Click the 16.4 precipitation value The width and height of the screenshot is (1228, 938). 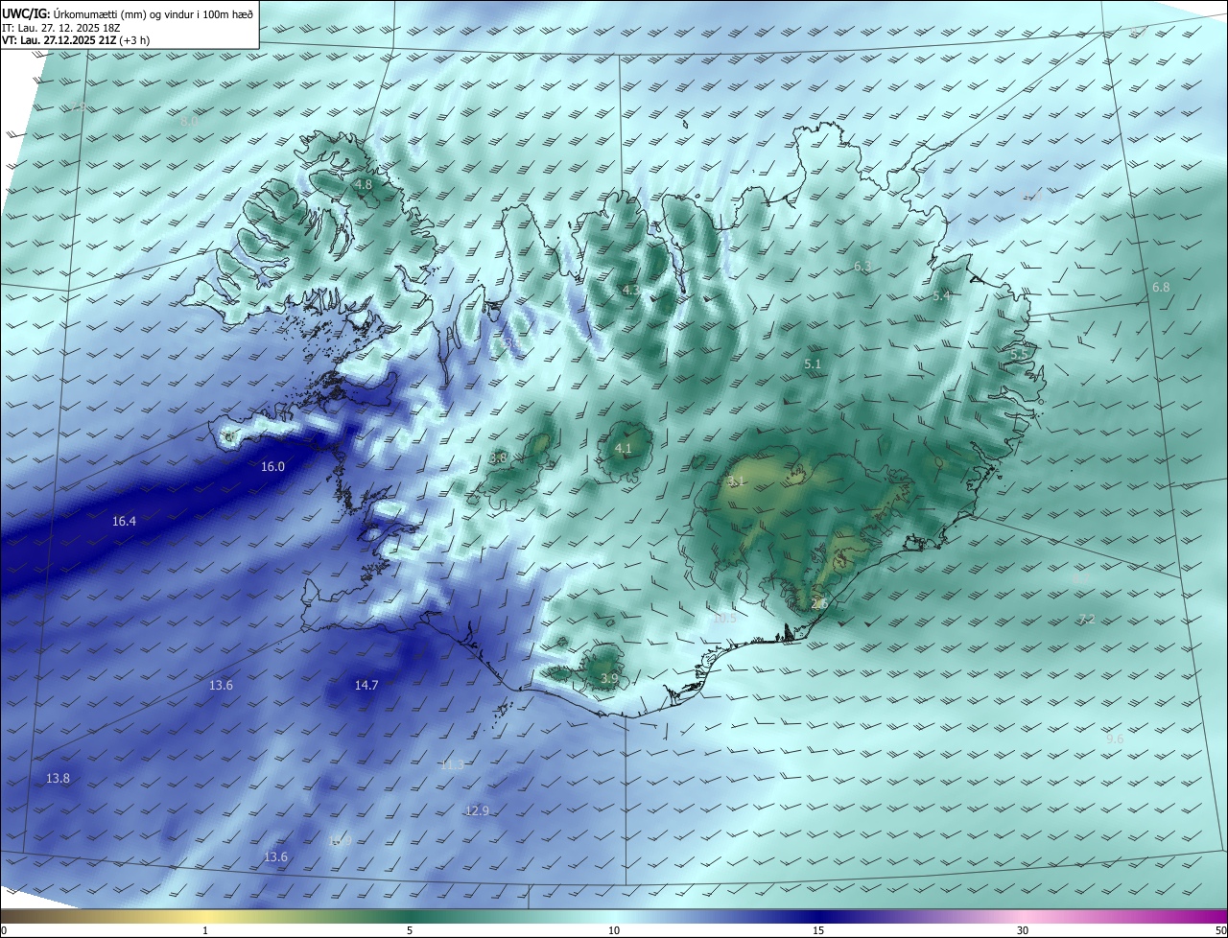pos(124,522)
